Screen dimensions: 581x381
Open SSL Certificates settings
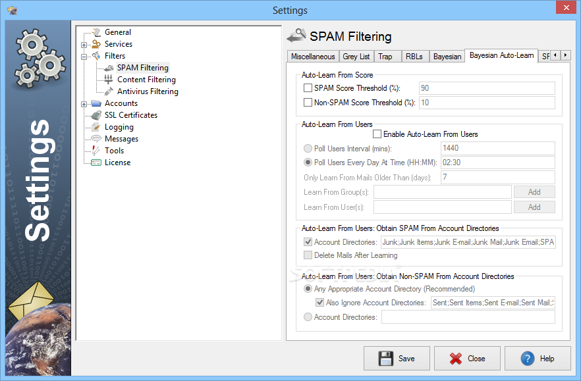(x=131, y=115)
